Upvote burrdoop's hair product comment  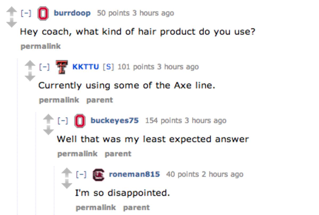[11, 11]
